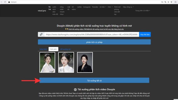The image size is (178, 100).
Task: Open the second close-up portrait thumbnail
Action: (66, 62)
